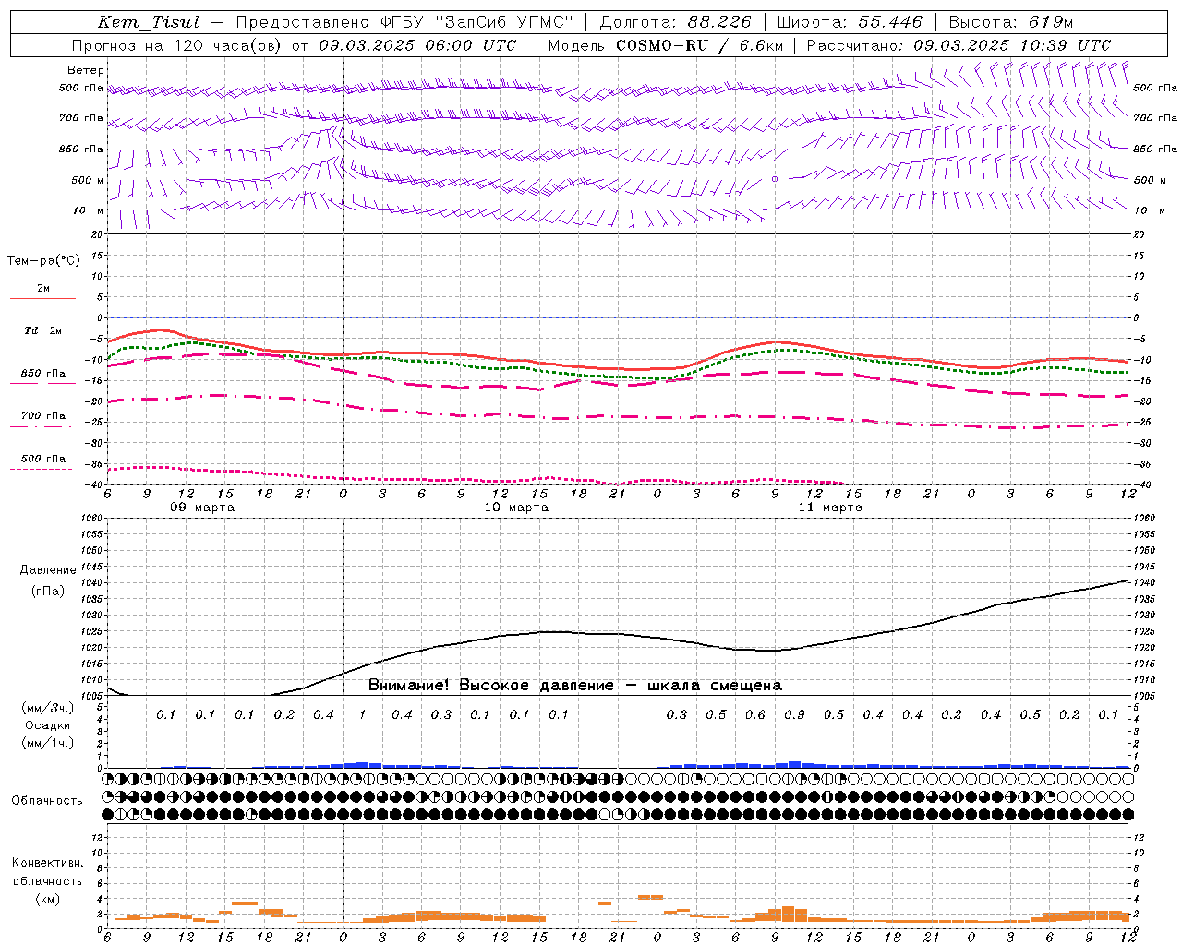1182x945 pixels.
Task: Click the 'Широта: 55.446' header field
Action: tap(850, 22)
